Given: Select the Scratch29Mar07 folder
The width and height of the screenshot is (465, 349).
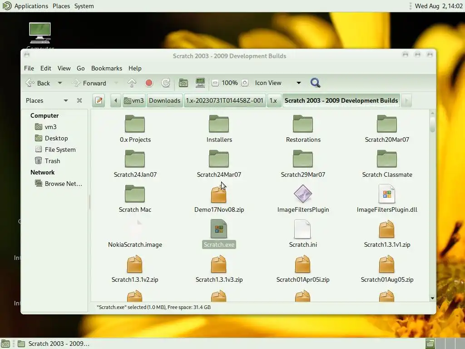Looking at the screenshot, I should [303, 164].
